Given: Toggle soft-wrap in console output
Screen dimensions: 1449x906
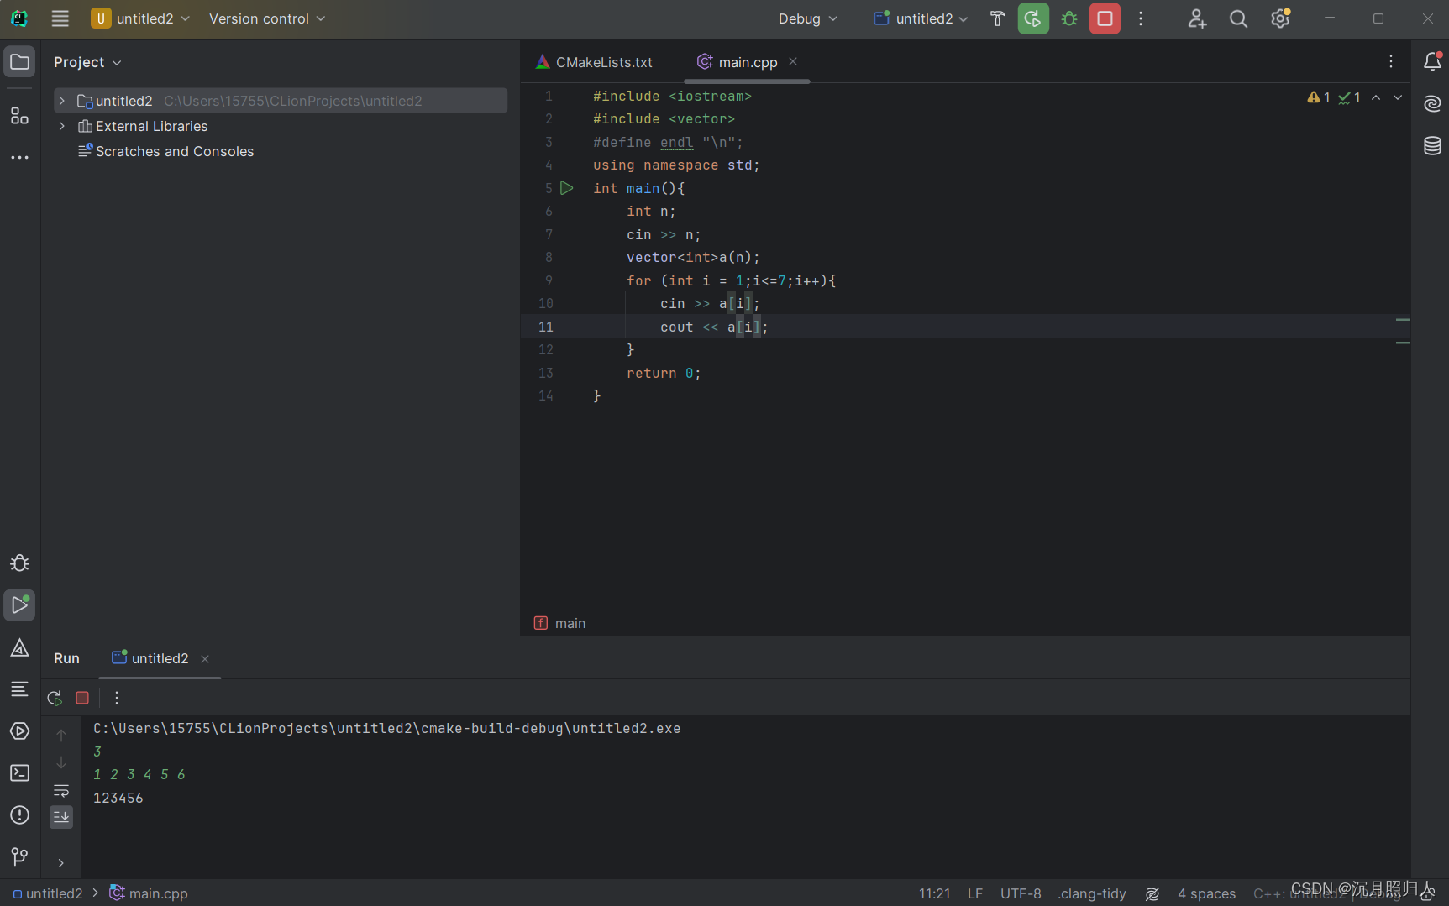Looking at the screenshot, I should 61,790.
